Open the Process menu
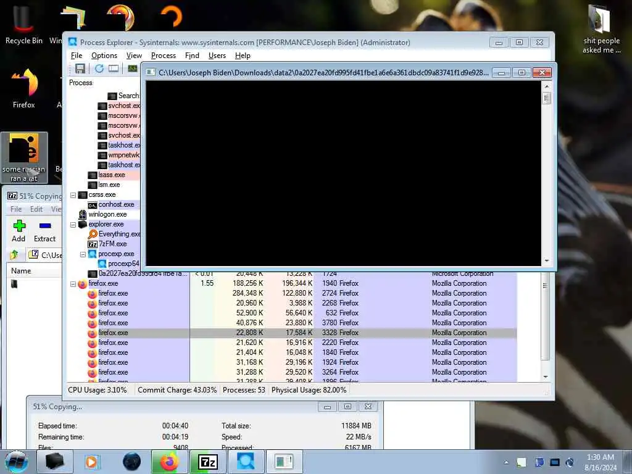This screenshot has height=474, width=632. pos(163,56)
